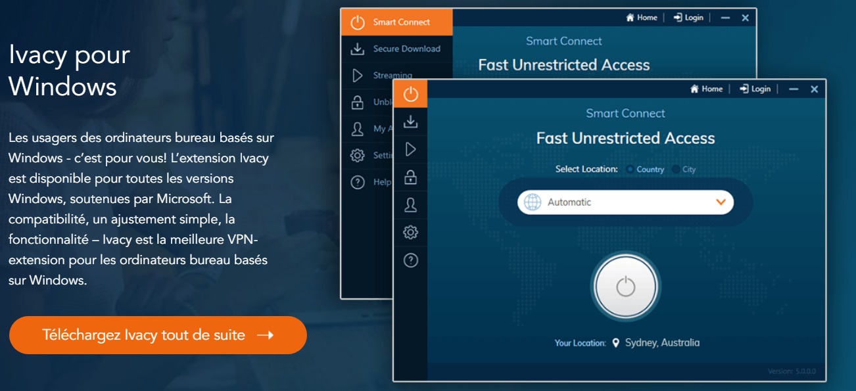Click the play icon beside Streaming in back window
This screenshot has height=391, width=856.
(x=358, y=76)
